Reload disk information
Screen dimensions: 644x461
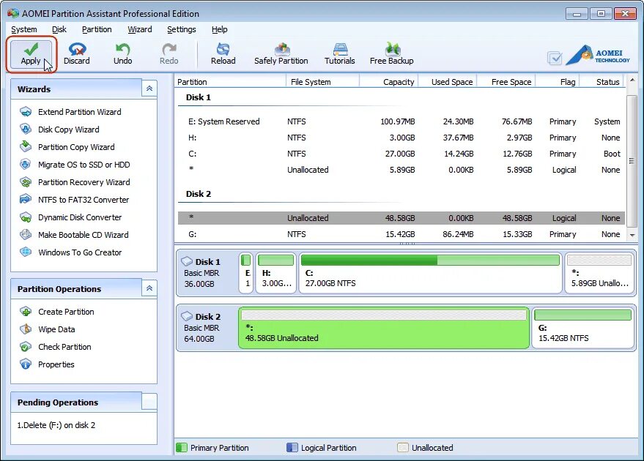coord(223,54)
